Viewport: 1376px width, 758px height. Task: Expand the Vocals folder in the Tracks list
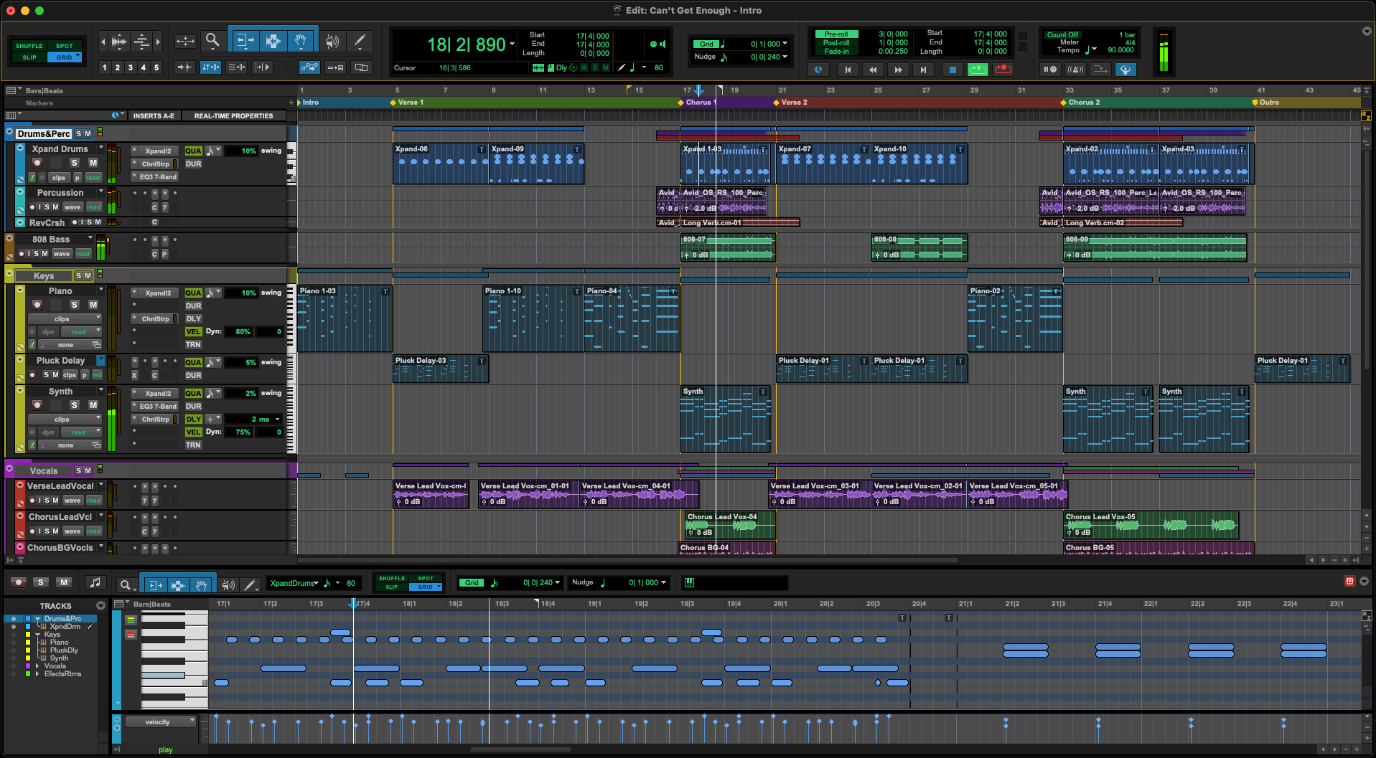38,666
